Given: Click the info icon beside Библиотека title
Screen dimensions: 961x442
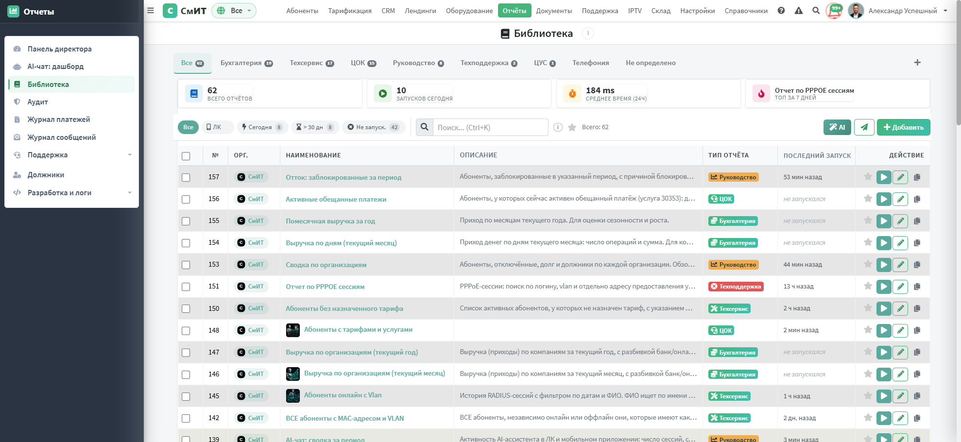Looking at the screenshot, I should (588, 33).
